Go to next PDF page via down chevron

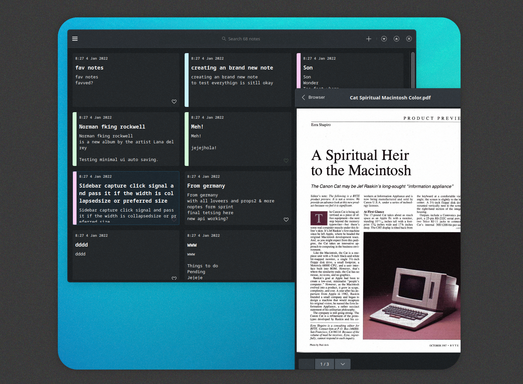(x=343, y=364)
